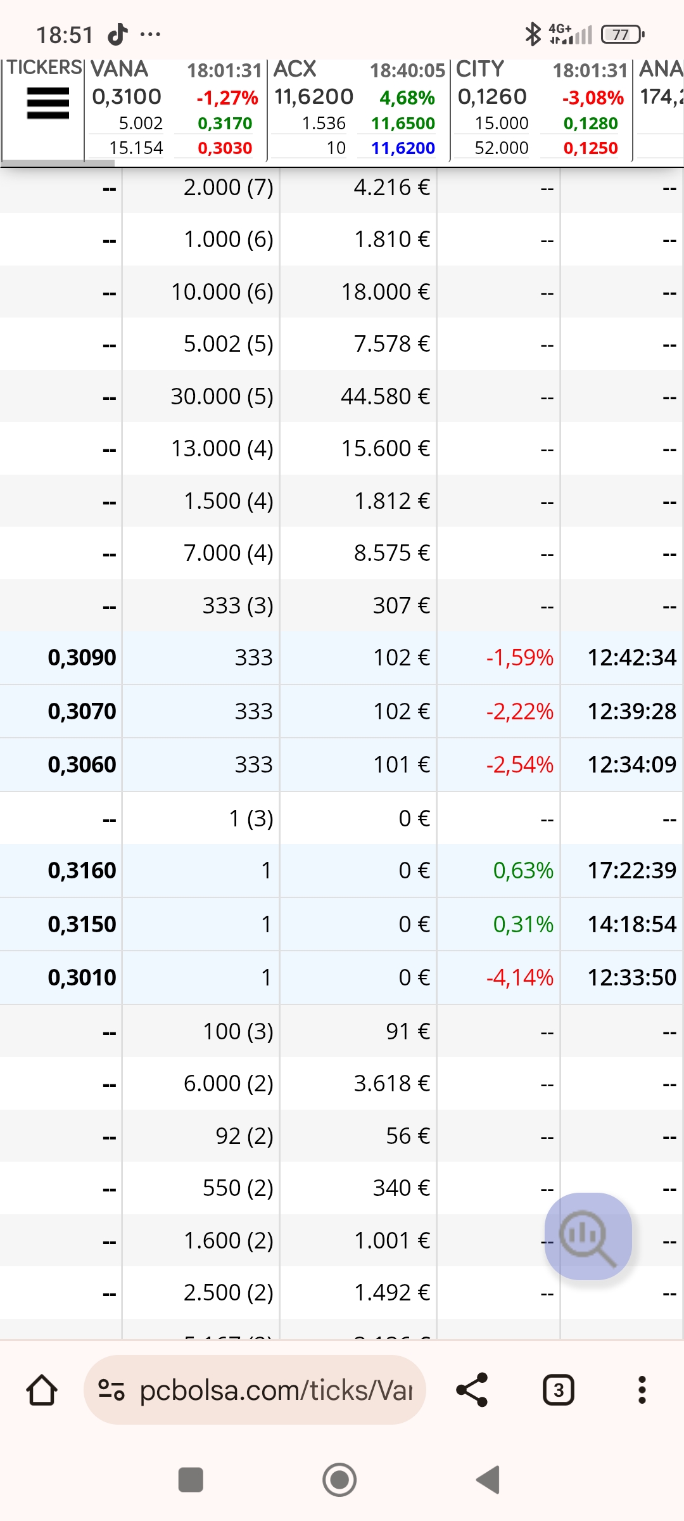Select the VANA ticker card

[175, 109]
